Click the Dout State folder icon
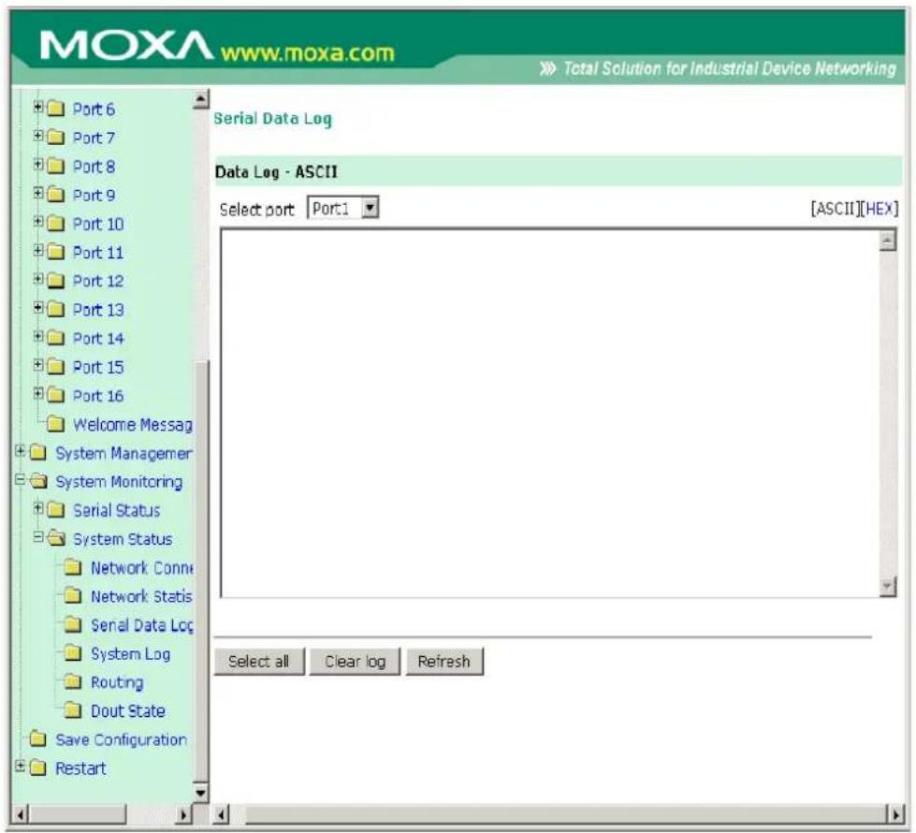The width and height of the screenshot is (916, 833). click(73, 710)
